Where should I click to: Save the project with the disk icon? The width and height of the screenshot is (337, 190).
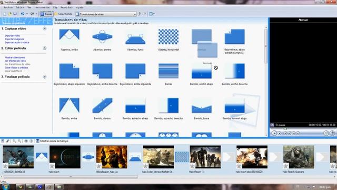click(x=15, y=14)
